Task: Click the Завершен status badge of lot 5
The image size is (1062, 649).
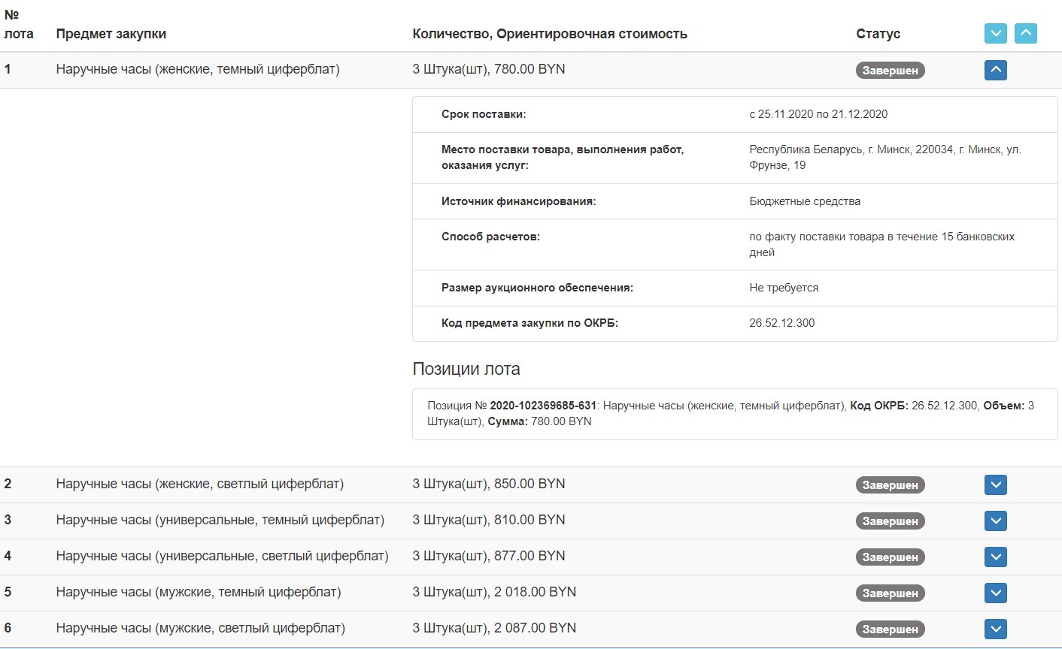Action: (890, 593)
